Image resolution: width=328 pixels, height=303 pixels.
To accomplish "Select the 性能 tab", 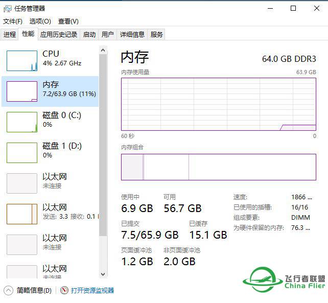I will tap(28, 34).
